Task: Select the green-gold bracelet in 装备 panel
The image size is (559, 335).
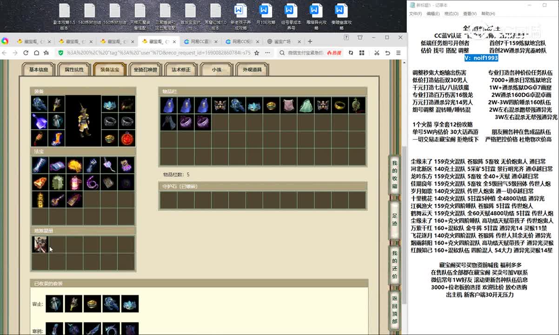Action: [110, 138]
